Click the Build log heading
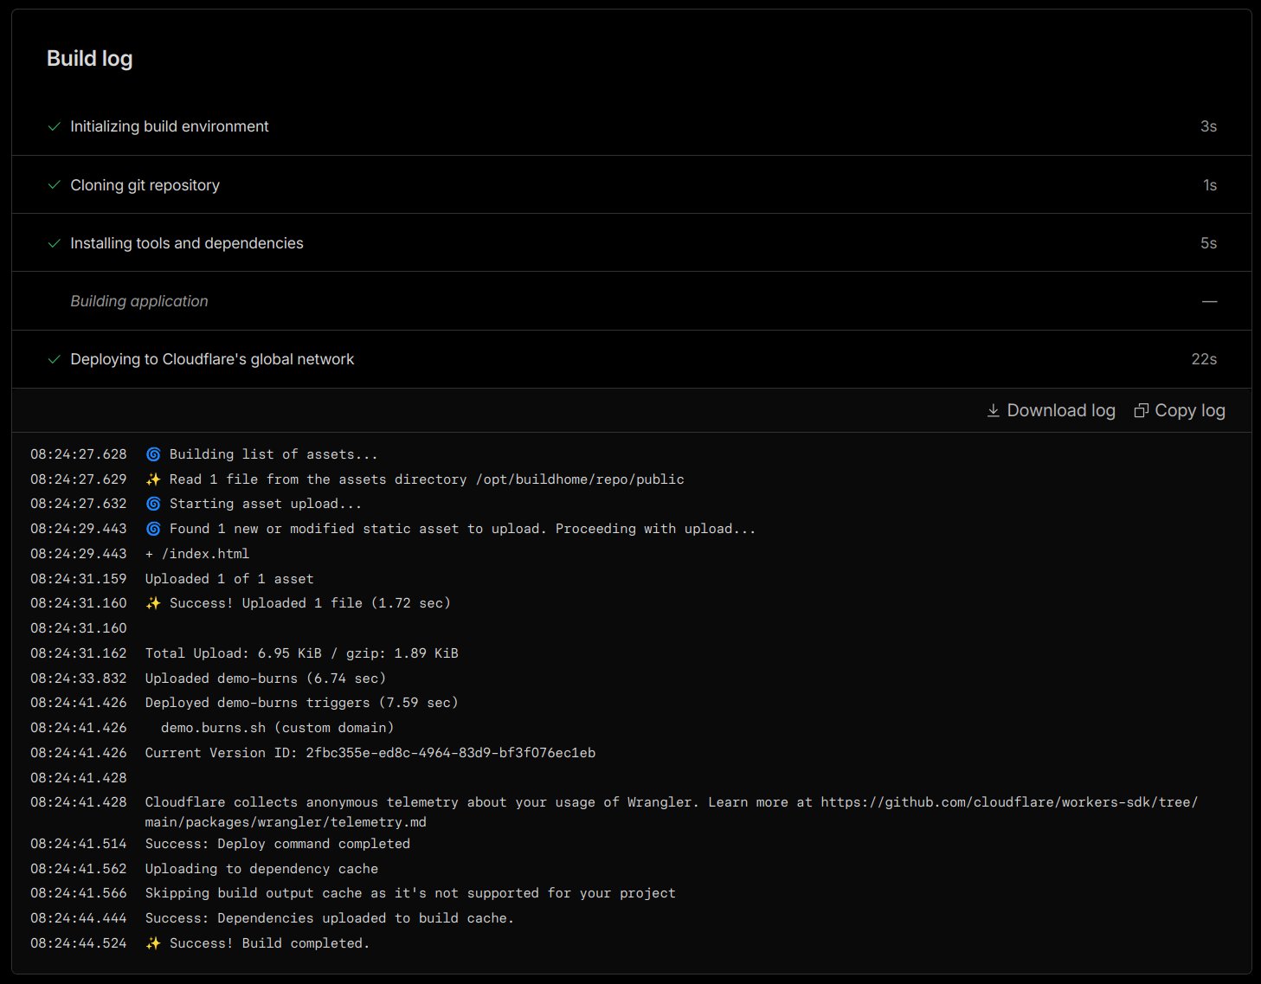 point(90,58)
